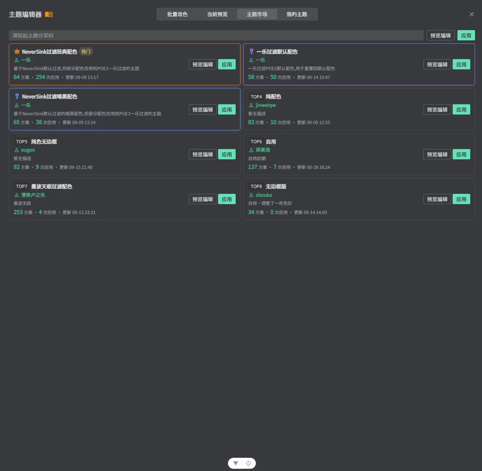Preview-edit the TOP5 纯色无边框 theme
The height and width of the screenshot is (471, 482).
[203, 154]
